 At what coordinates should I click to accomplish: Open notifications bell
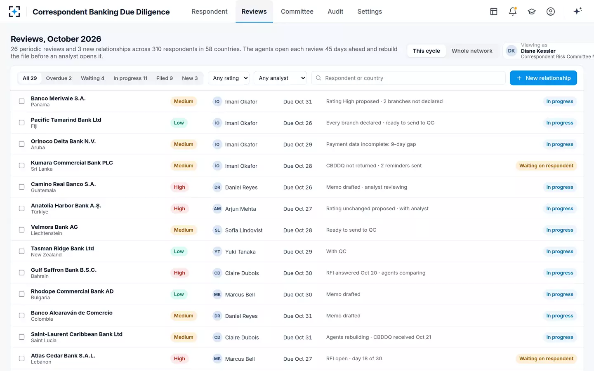[513, 12]
